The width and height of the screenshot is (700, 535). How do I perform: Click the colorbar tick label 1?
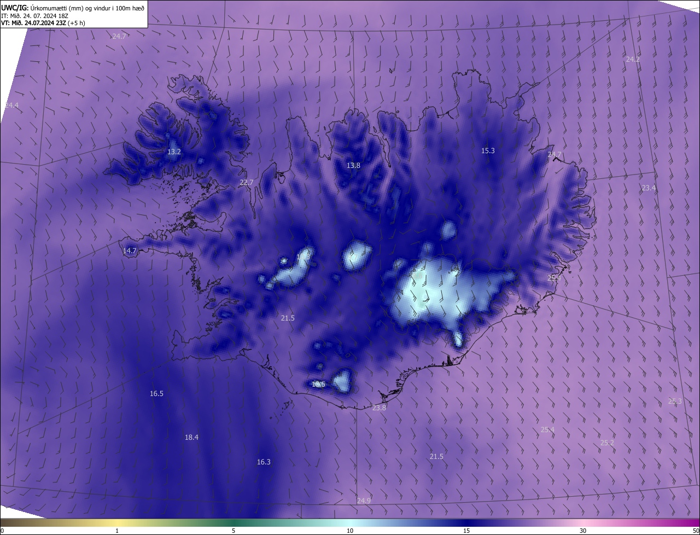[x=117, y=531]
